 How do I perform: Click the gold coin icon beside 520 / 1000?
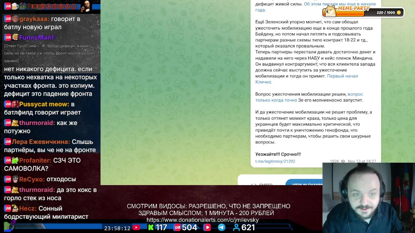pos(399,13)
